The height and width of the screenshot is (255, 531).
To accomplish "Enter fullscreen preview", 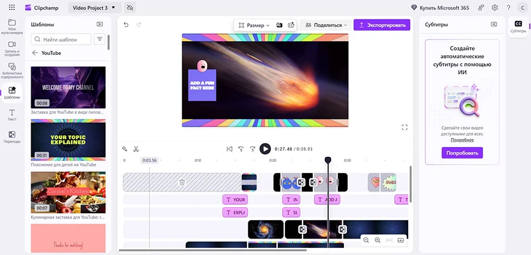I will pyautogui.click(x=404, y=127).
